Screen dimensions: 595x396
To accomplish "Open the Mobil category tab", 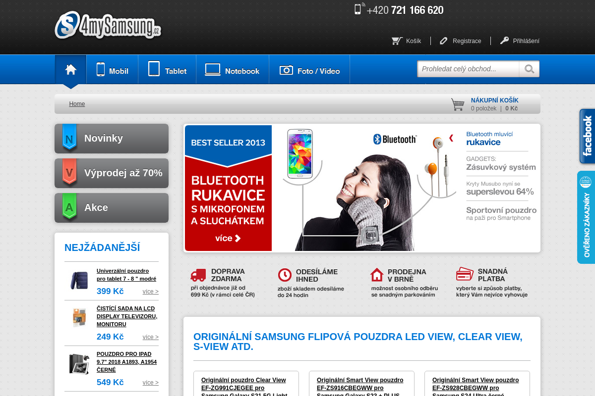I will coord(112,69).
